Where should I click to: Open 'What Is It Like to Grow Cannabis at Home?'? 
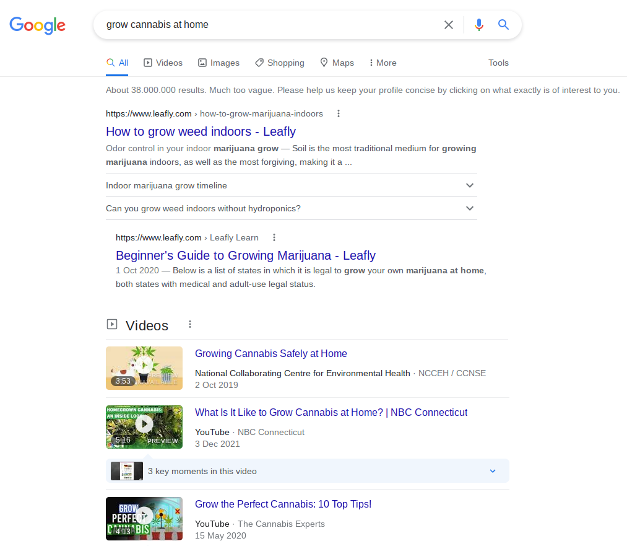click(x=331, y=412)
